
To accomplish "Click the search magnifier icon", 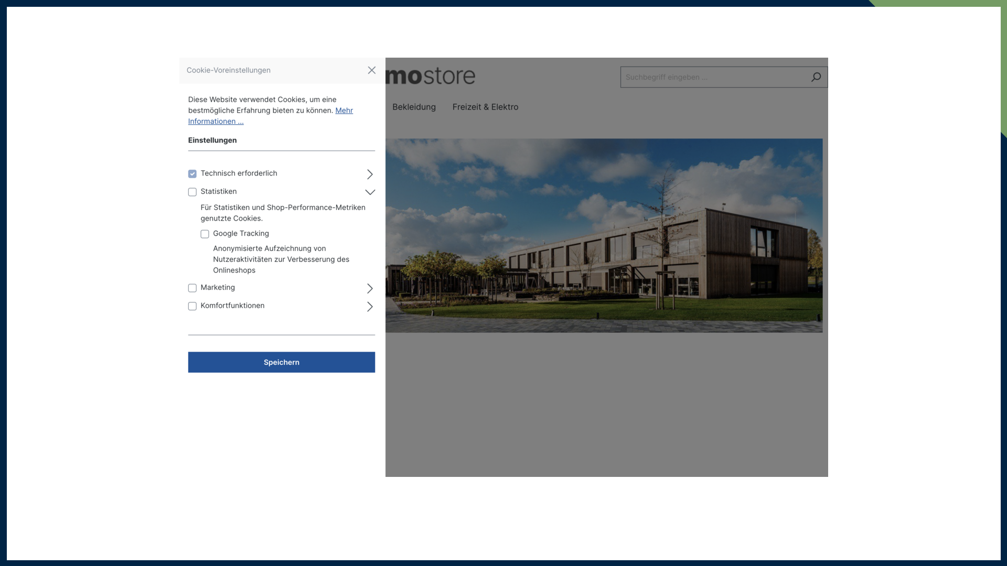I will 816,77.
